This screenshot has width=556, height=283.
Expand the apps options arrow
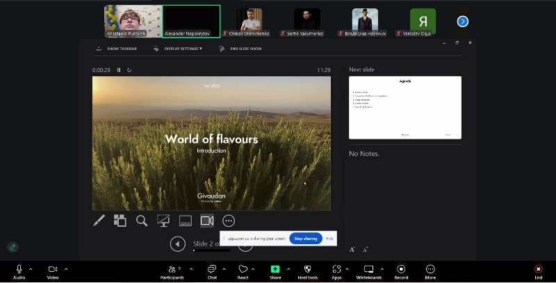[x=347, y=270]
